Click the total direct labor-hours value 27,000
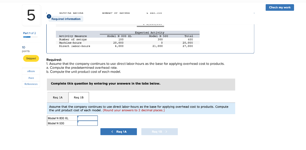 pos(188,46)
